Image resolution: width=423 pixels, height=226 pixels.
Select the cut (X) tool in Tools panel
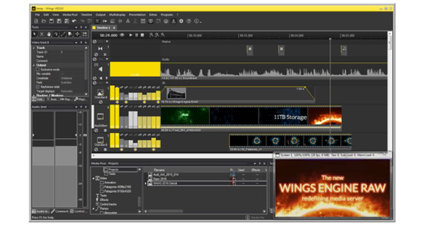[x=42, y=34]
